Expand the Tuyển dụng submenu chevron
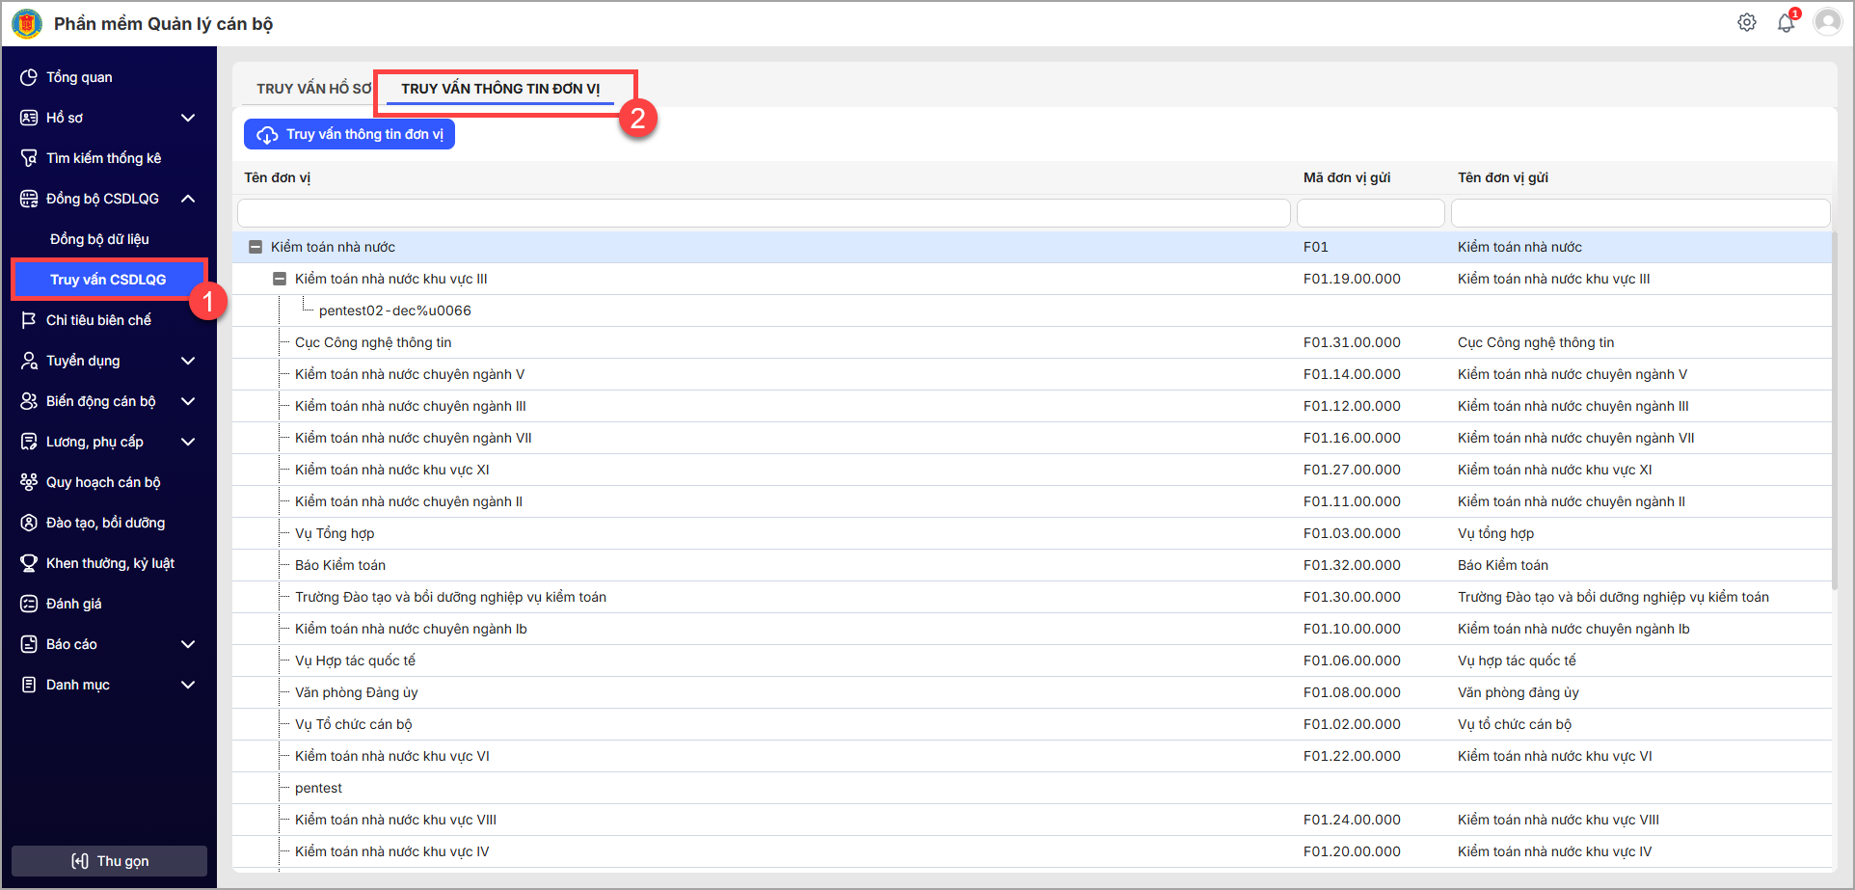The height and width of the screenshot is (890, 1855). [x=188, y=361]
